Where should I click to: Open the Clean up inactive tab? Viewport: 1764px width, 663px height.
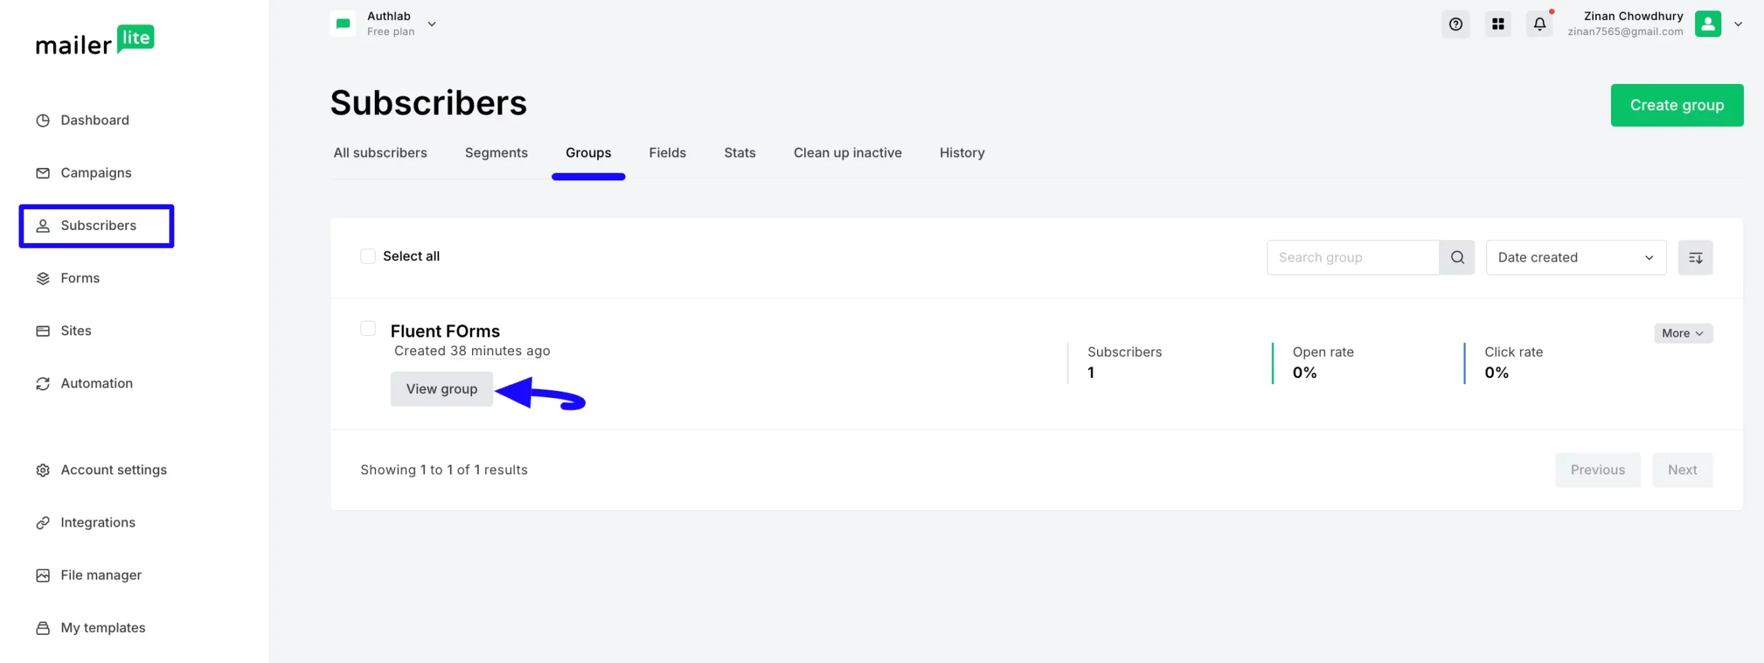848,153
